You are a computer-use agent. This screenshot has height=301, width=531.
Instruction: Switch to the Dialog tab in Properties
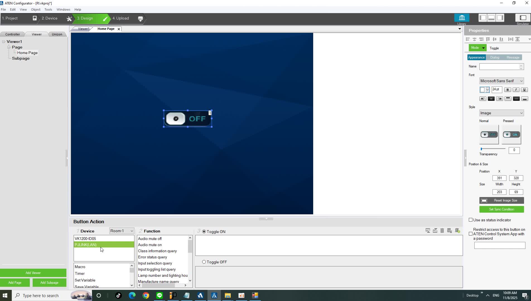click(x=495, y=57)
